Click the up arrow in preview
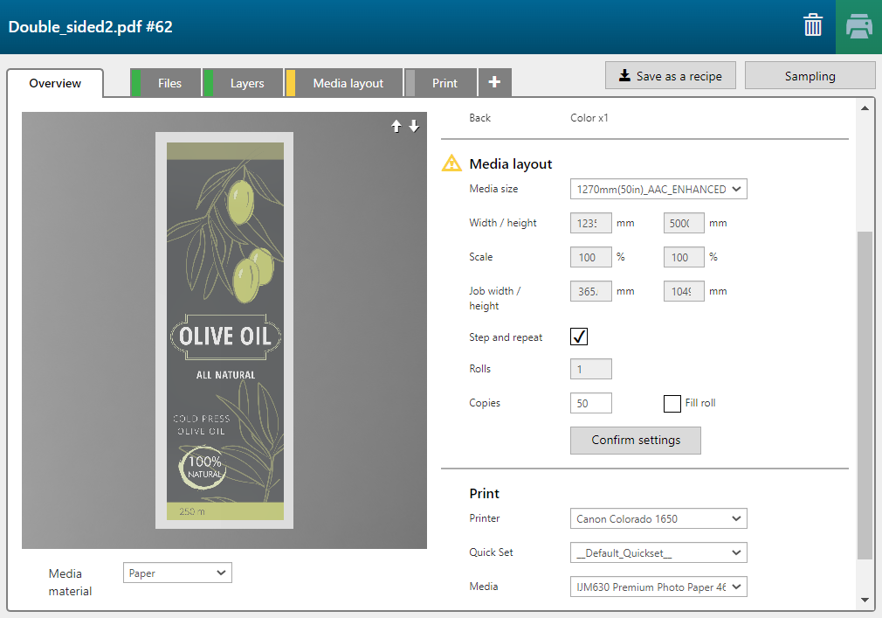This screenshot has width=882, height=618. tap(396, 127)
